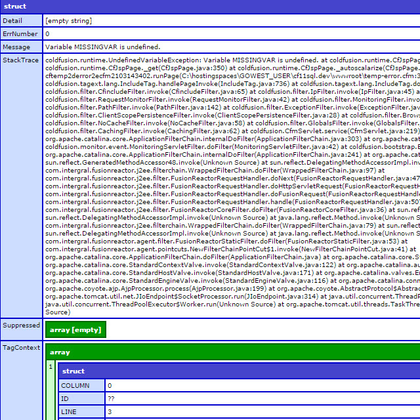Click the TagContext row label
420x420 pixels.
click(x=22, y=381)
